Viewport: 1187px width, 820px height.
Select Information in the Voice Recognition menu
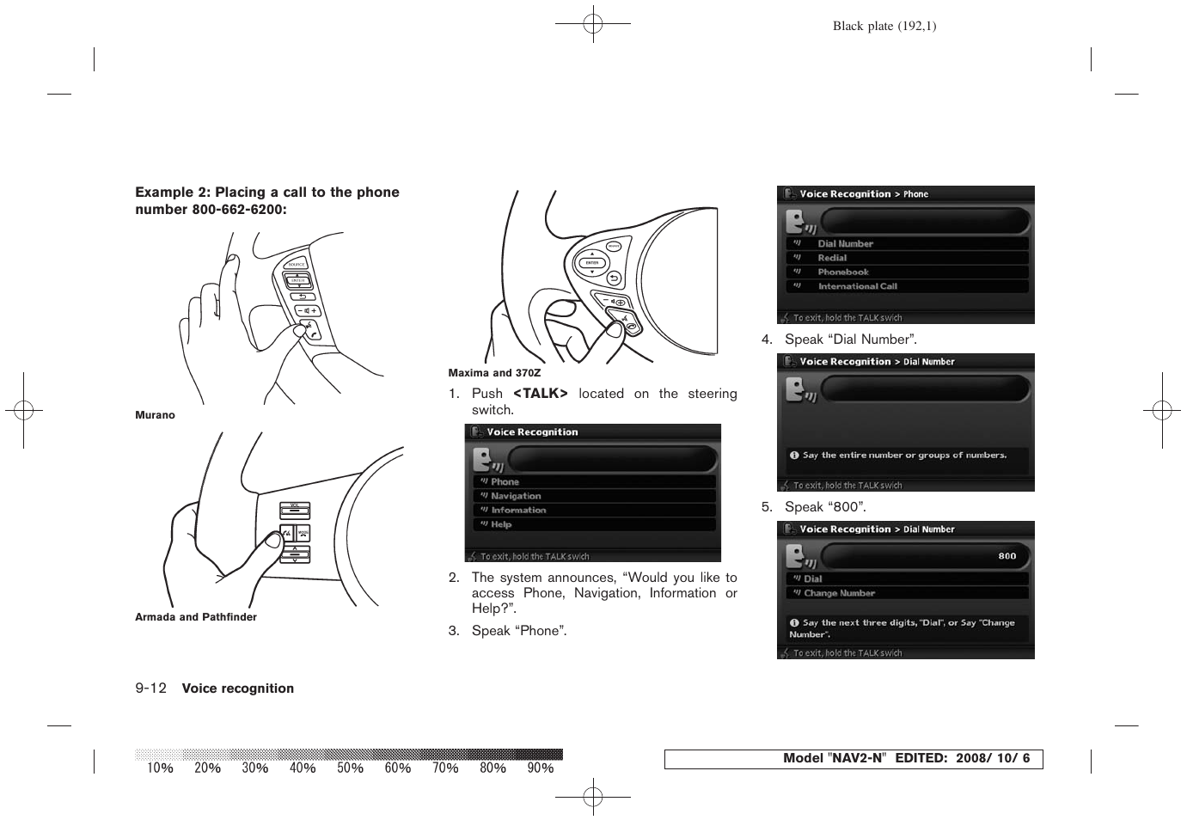tap(594, 511)
